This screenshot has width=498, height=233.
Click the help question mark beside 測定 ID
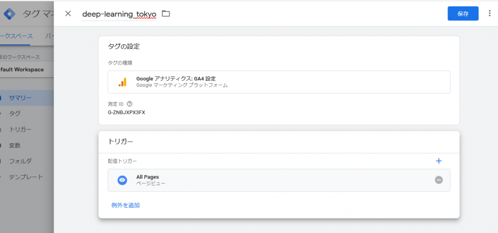[x=129, y=104]
